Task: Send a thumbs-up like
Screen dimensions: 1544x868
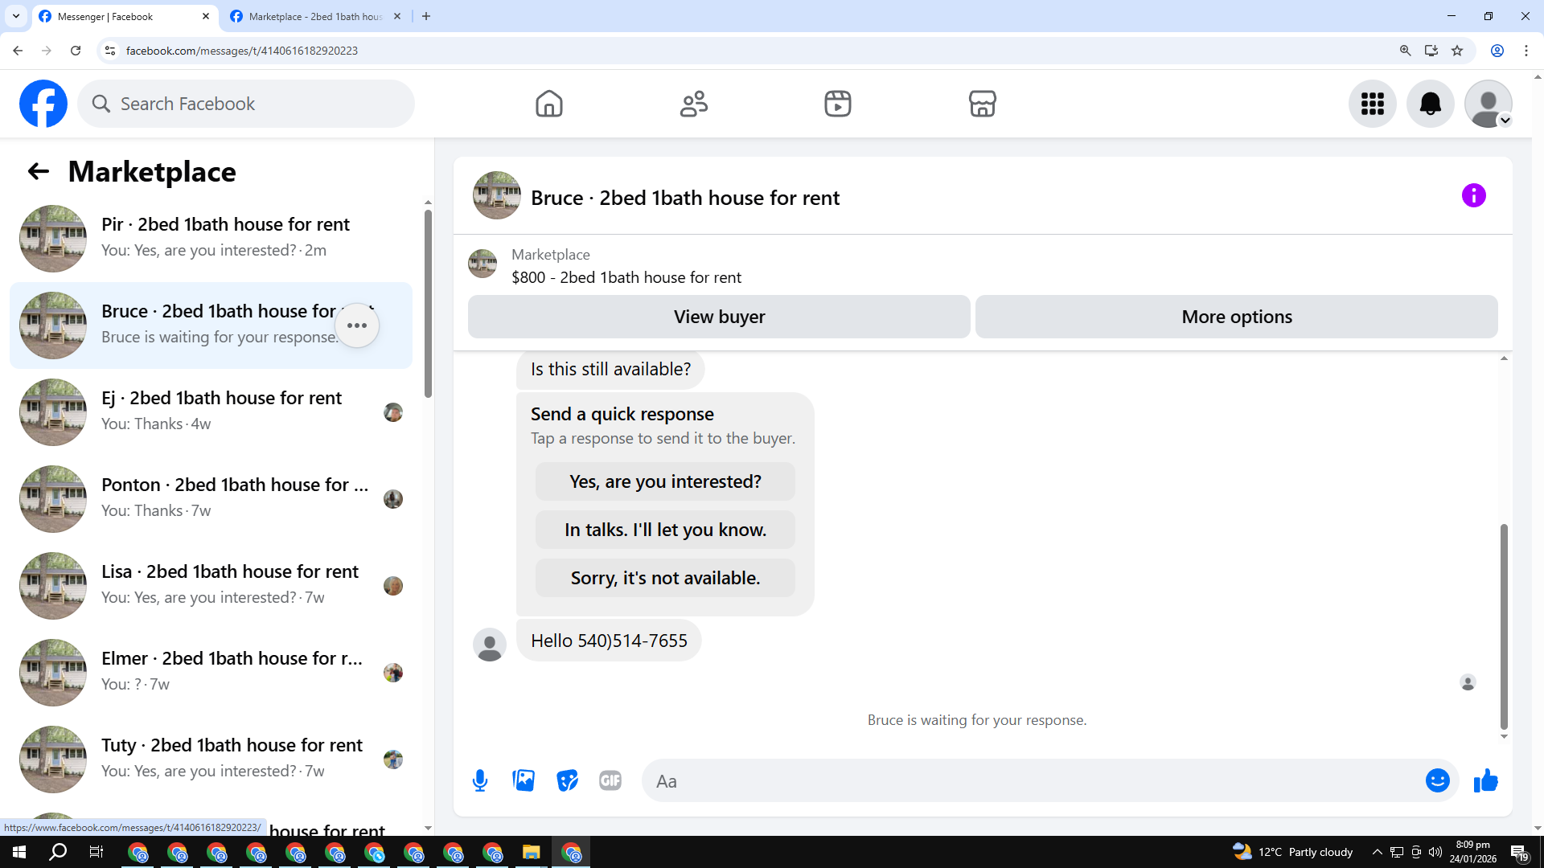Action: [x=1485, y=780]
